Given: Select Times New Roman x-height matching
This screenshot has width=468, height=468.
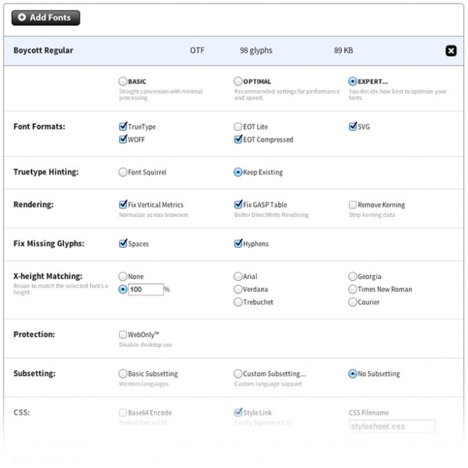Looking at the screenshot, I should pyautogui.click(x=353, y=289).
